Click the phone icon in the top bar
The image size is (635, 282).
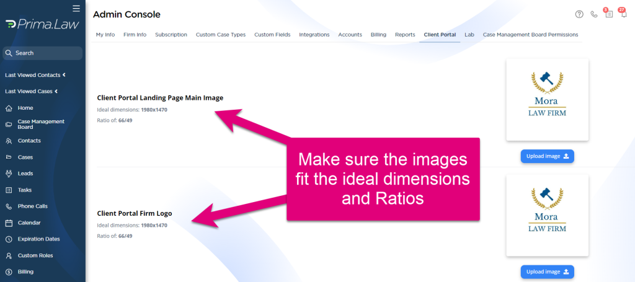[593, 14]
